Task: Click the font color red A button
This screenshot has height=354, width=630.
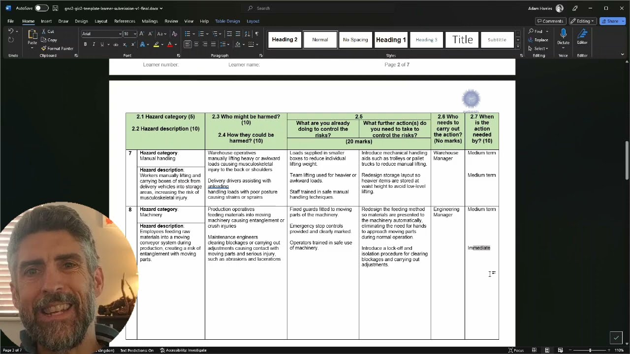Action: pos(170,45)
